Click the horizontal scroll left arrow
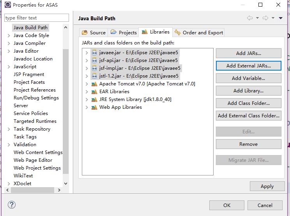 tap(7, 190)
